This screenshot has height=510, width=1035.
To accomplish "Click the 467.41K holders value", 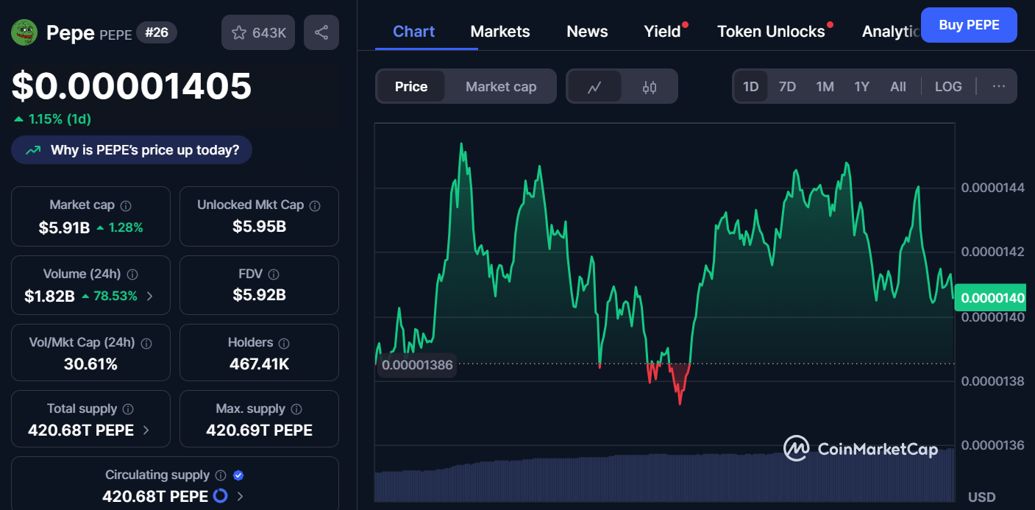I will [259, 364].
